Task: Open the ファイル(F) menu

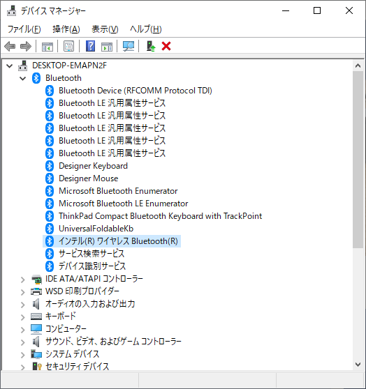Action: click(x=24, y=29)
